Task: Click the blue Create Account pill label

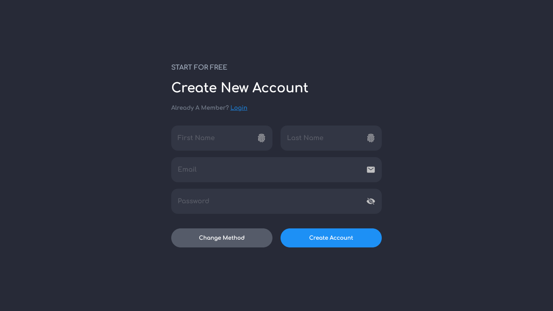Action: [x=331, y=238]
